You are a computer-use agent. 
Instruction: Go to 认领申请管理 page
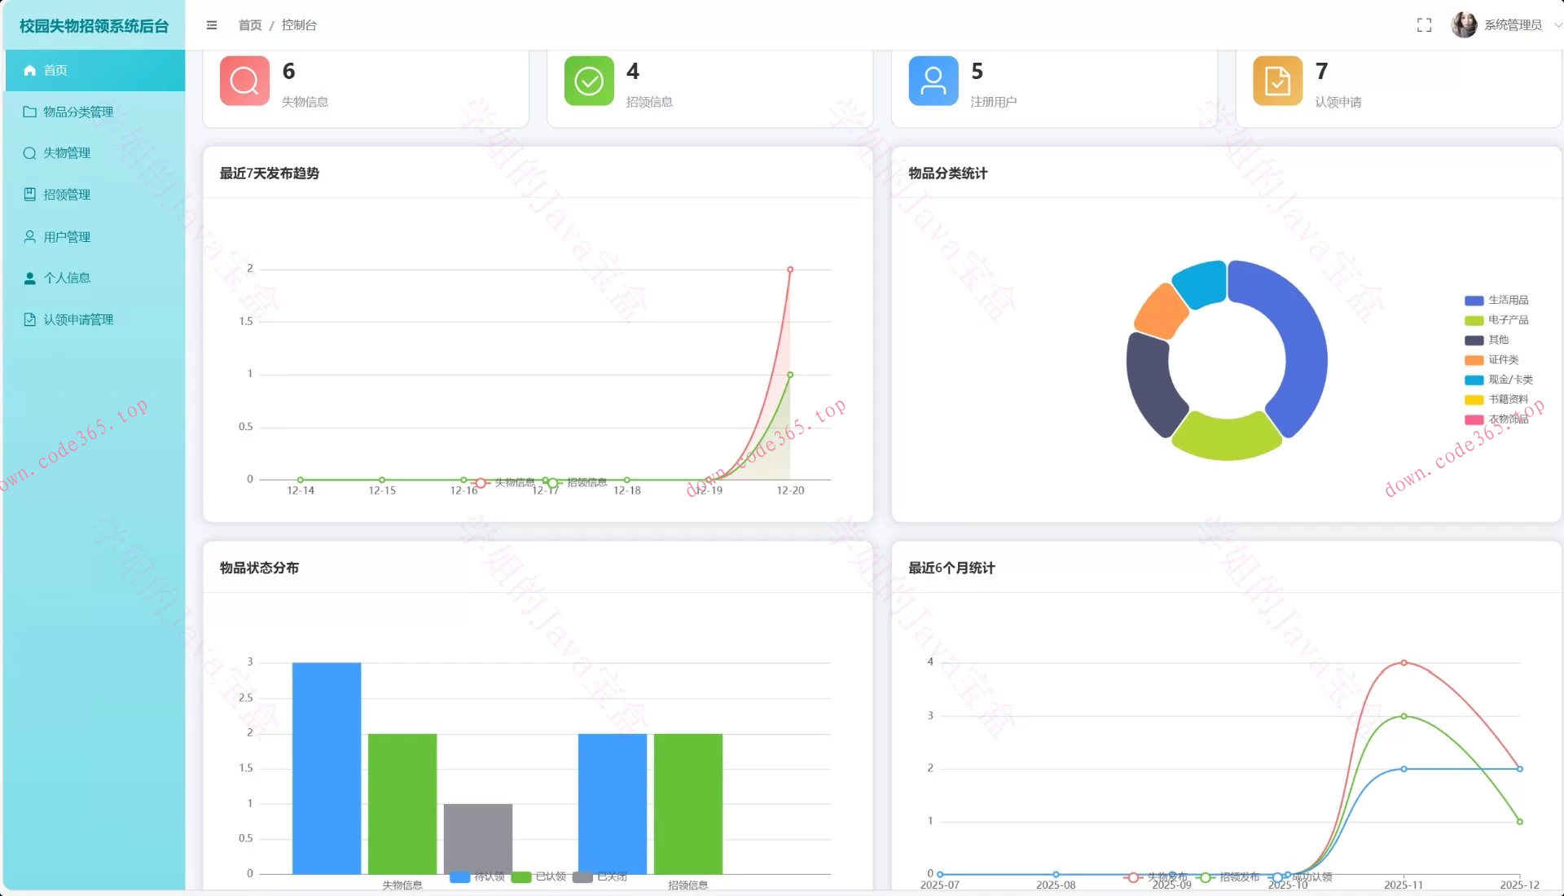77,320
